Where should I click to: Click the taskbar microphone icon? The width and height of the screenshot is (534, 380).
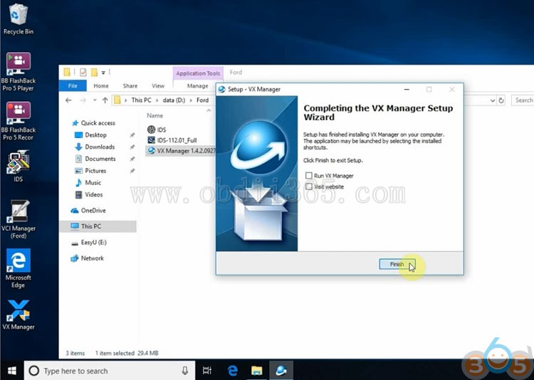[x=185, y=371]
